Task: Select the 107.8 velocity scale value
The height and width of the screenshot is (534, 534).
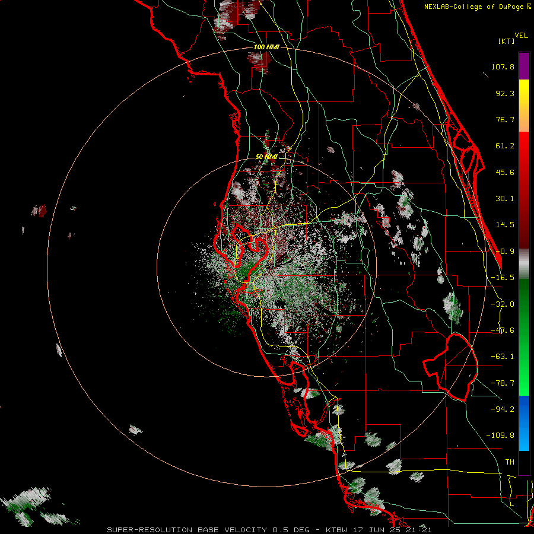Action: click(503, 66)
